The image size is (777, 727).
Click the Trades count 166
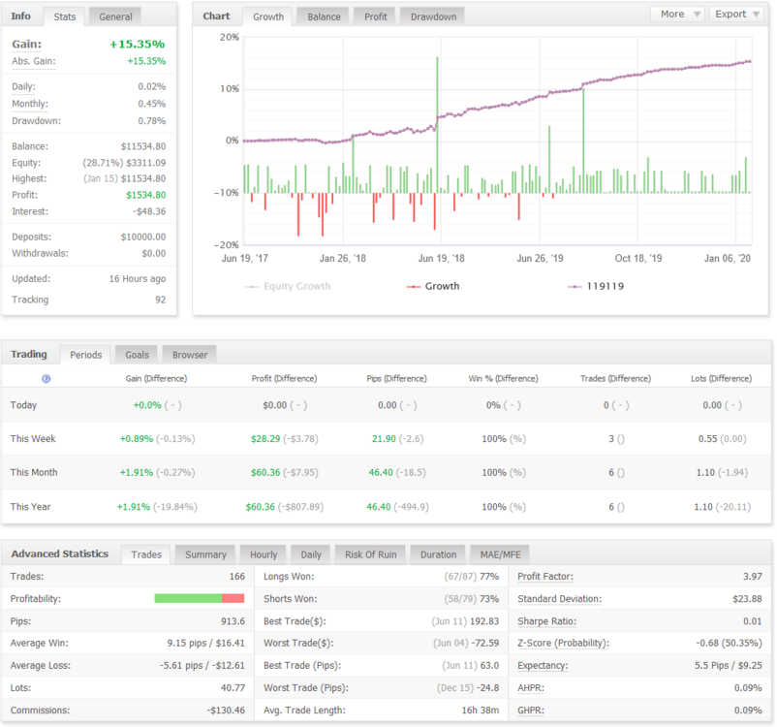pyautogui.click(x=236, y=576)
